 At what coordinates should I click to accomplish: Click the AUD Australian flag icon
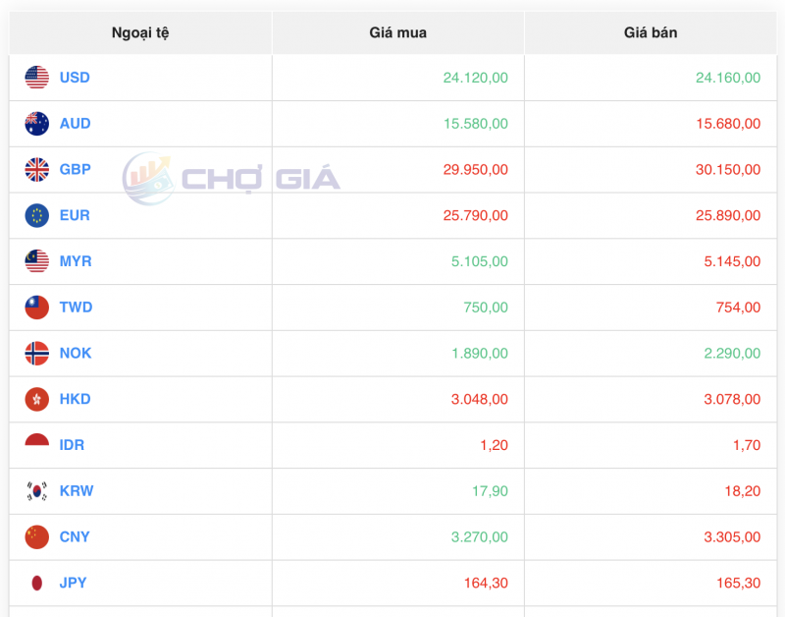36,123
